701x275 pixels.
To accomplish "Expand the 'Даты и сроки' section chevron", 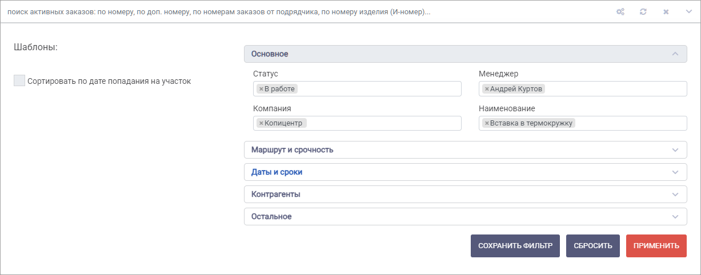I will coord(675,172).
